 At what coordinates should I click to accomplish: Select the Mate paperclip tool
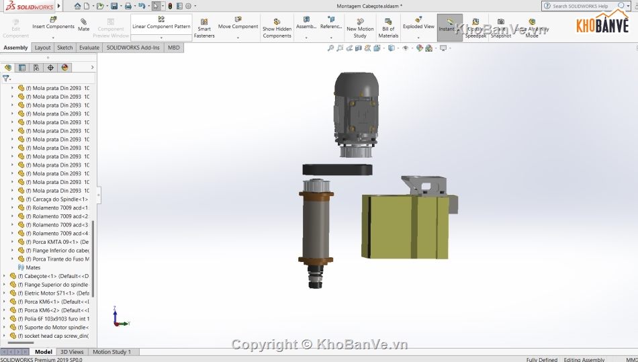click(83, 24)
